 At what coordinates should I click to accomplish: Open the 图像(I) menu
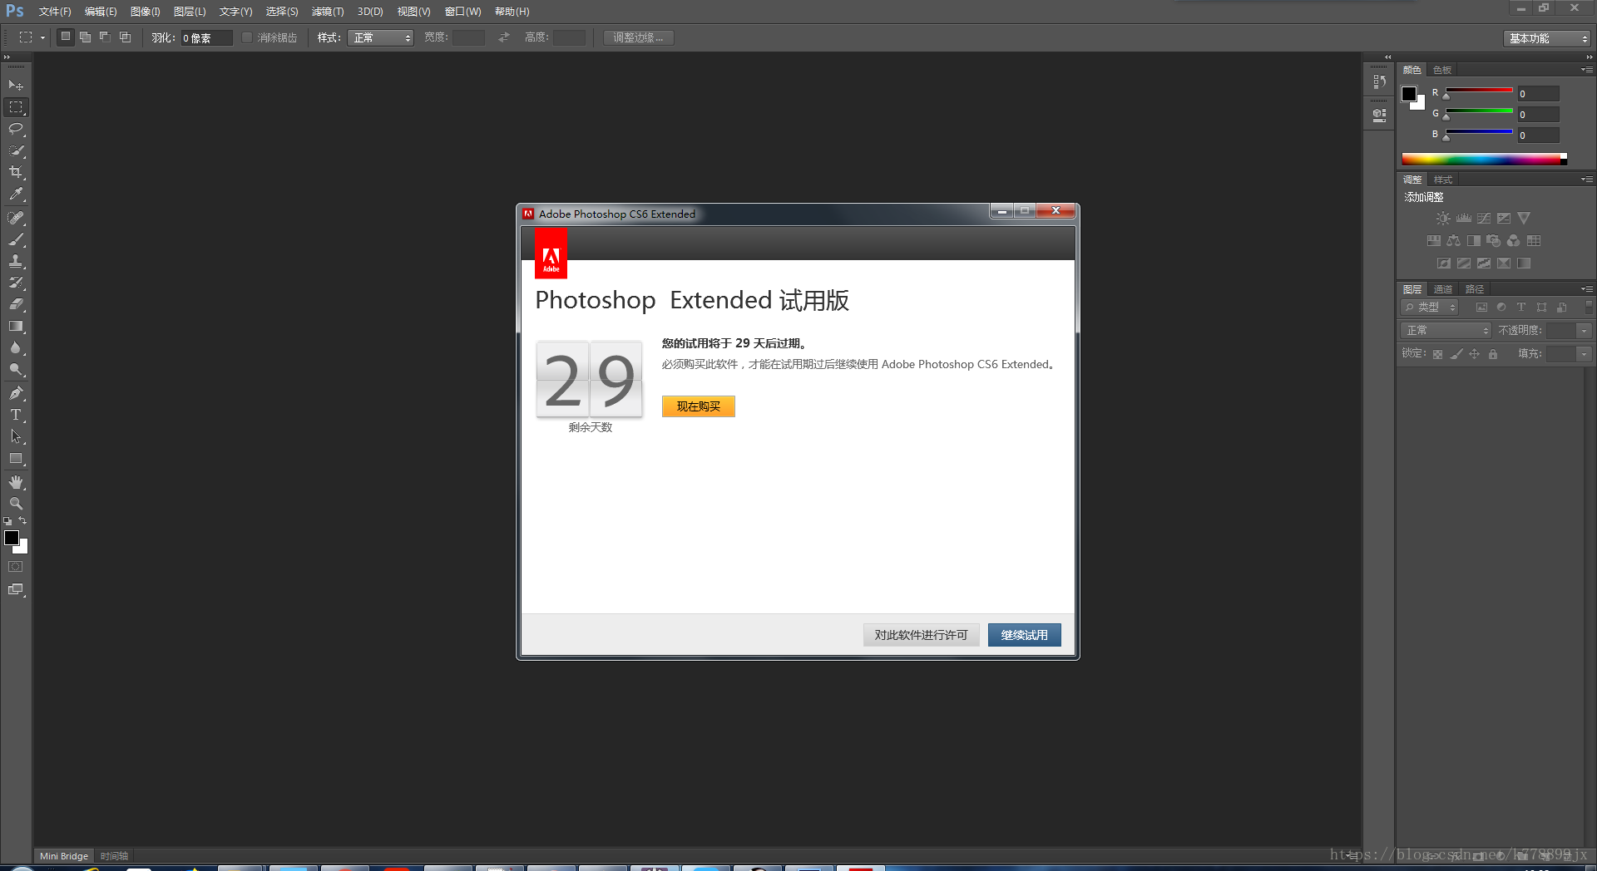(146, 12)
